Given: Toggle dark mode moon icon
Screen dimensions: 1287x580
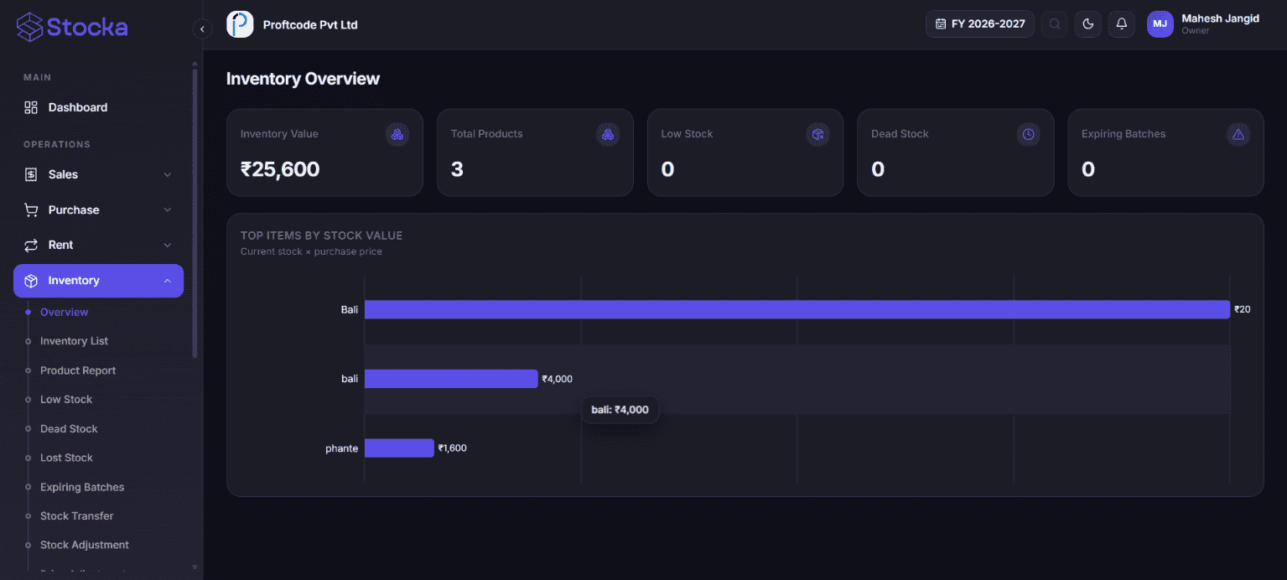Looking at the screenshot, I should tap(1088, 24).
